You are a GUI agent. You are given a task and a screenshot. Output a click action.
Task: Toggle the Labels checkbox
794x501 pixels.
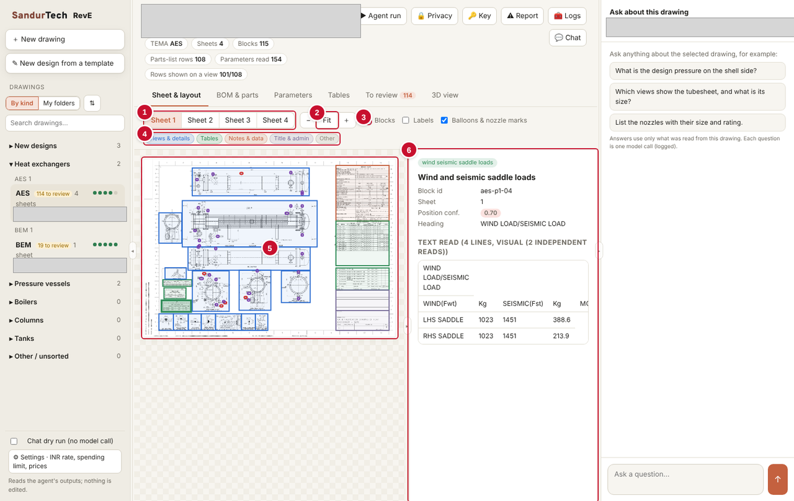406,120
